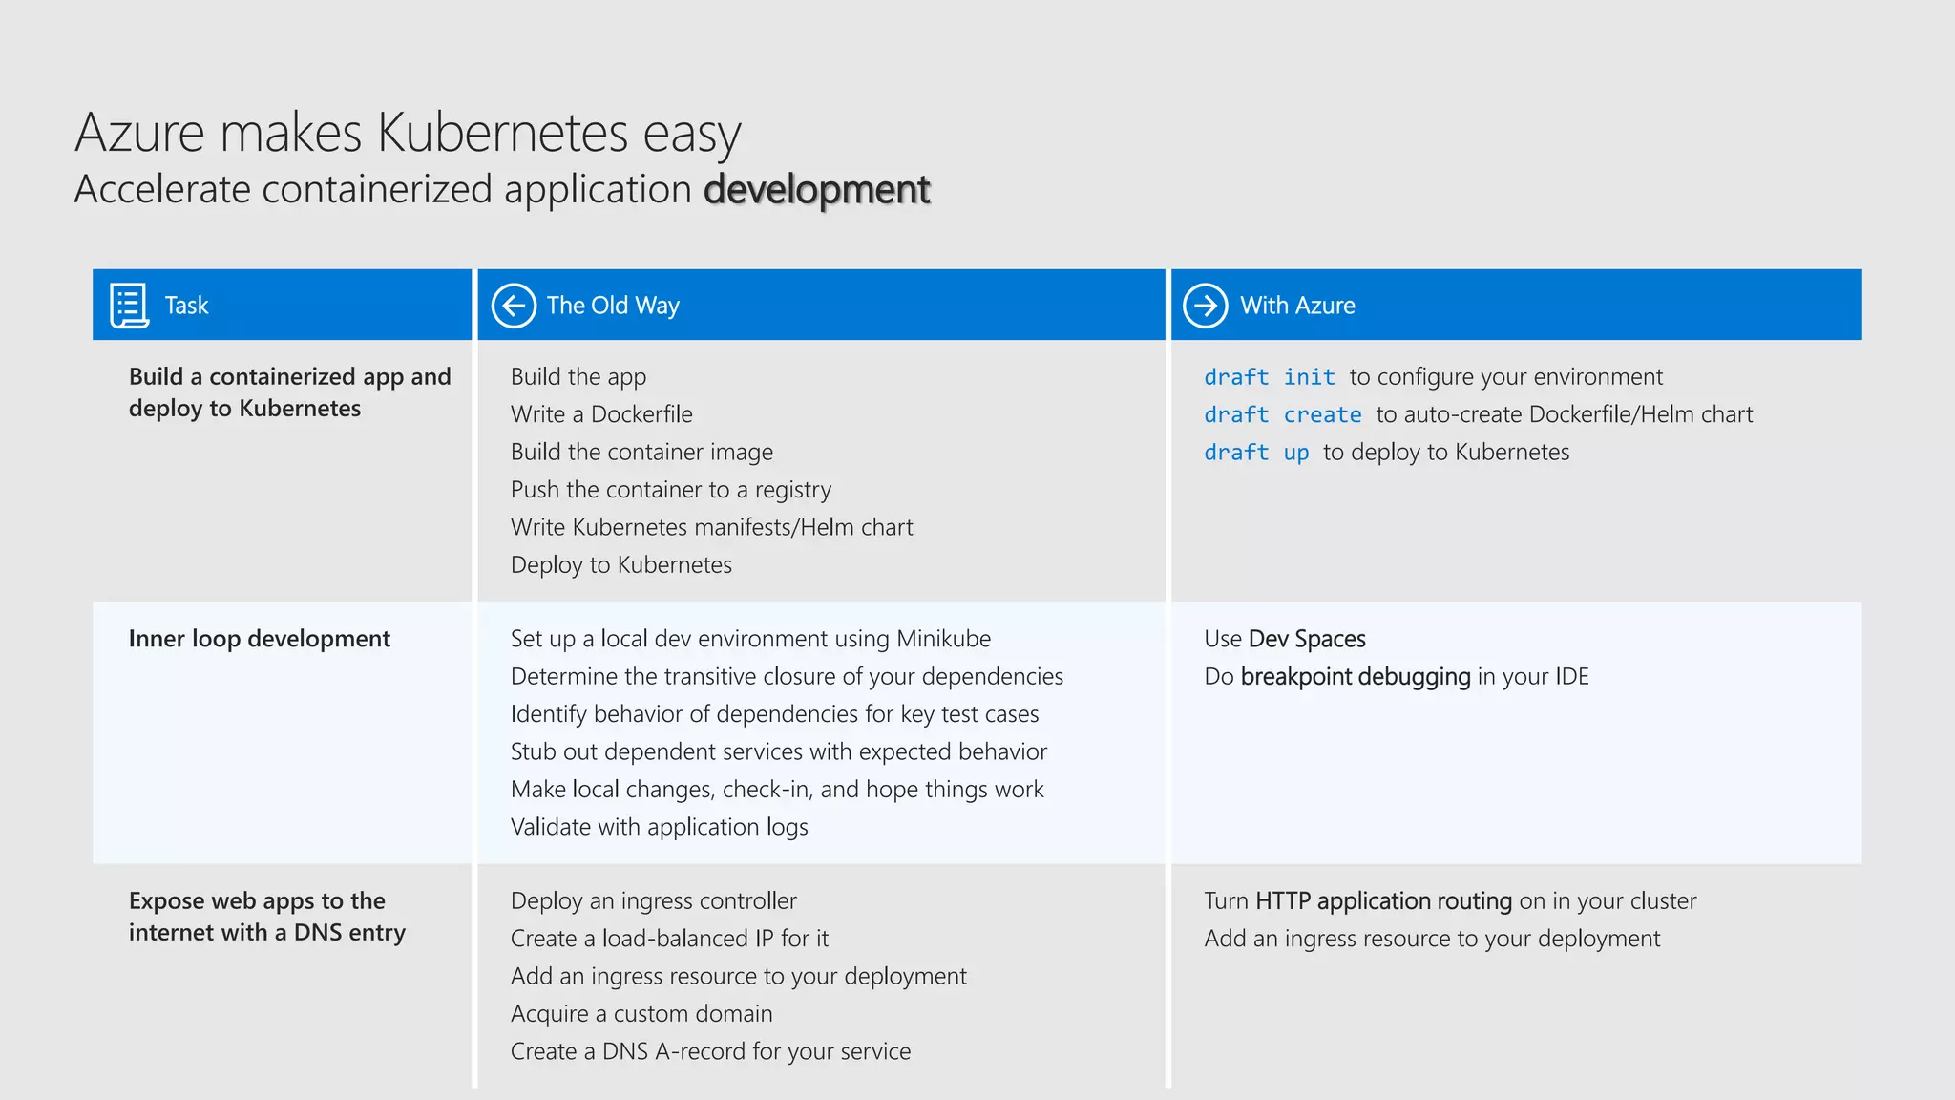
Task: Click the right-arrow circle icon
Action: [x=1205, y=306]
